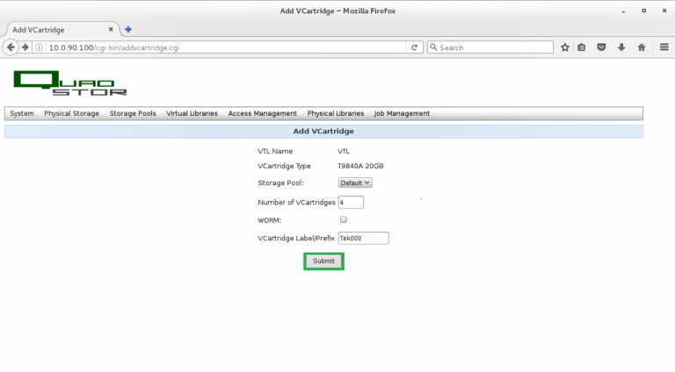The image size is (675, 372).
Task: Open the Pocket icon in toolbar
Action: [601, 47]
